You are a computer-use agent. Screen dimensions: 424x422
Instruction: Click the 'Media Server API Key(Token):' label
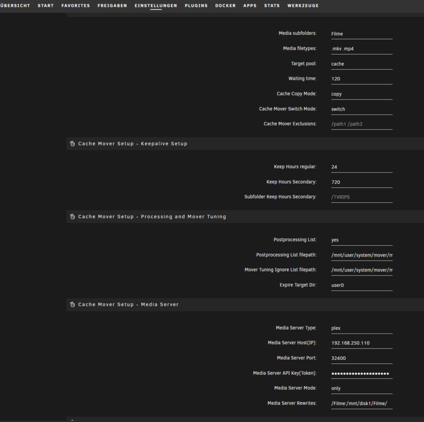(285, 373)
